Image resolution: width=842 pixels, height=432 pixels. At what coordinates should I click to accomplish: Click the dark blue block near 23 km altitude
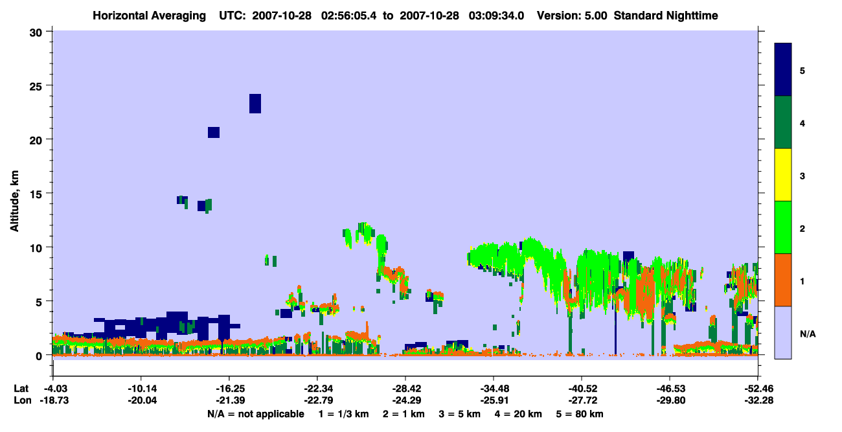pos(255,104)
